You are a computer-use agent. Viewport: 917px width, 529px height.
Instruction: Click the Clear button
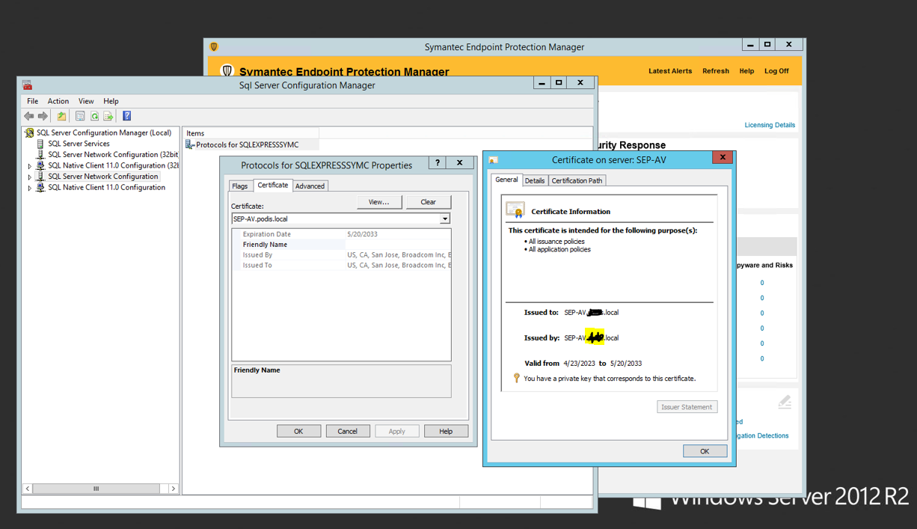tap(429, 202)
